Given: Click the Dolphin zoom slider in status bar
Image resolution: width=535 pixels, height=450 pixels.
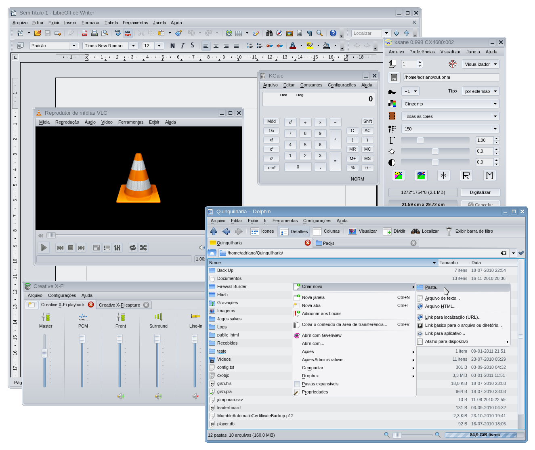Looking at the screenshot, I should (x=412, y=435).
